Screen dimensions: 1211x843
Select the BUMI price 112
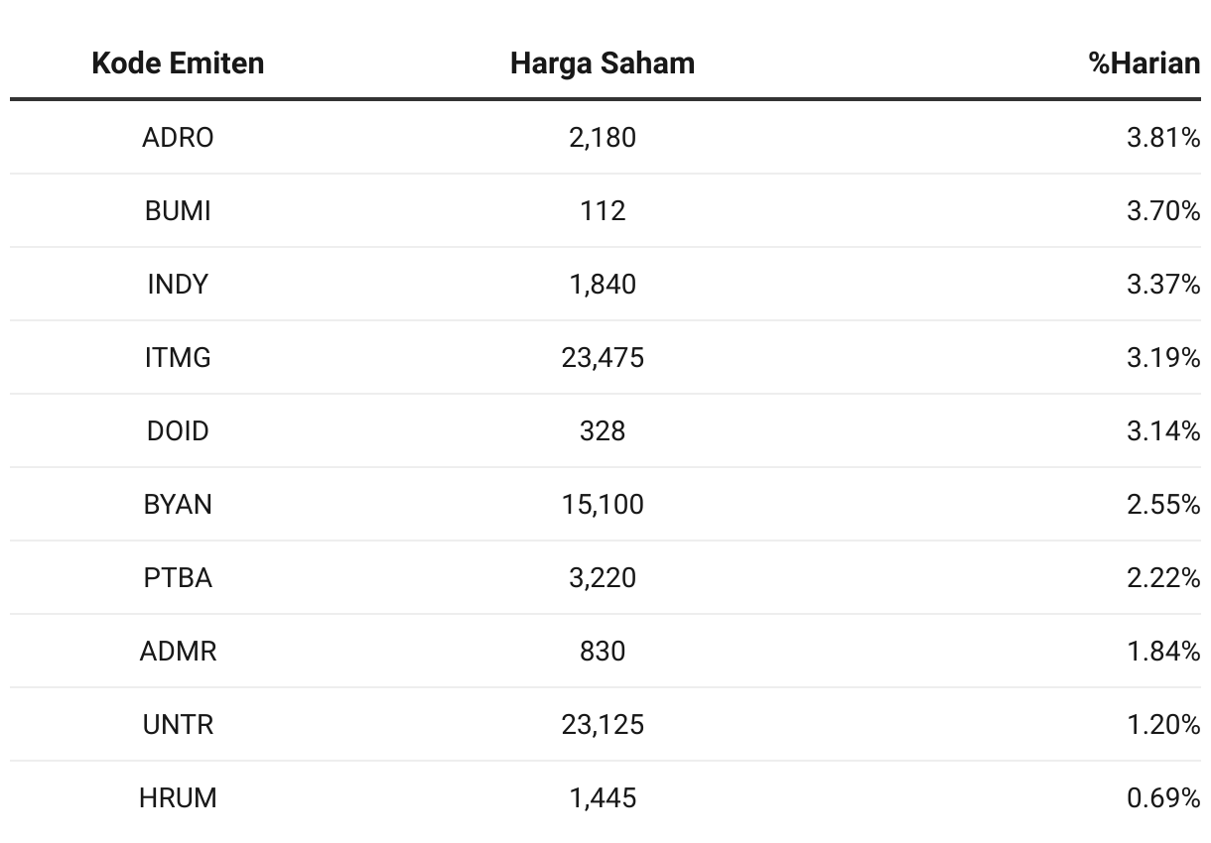[x=603, y=210]
